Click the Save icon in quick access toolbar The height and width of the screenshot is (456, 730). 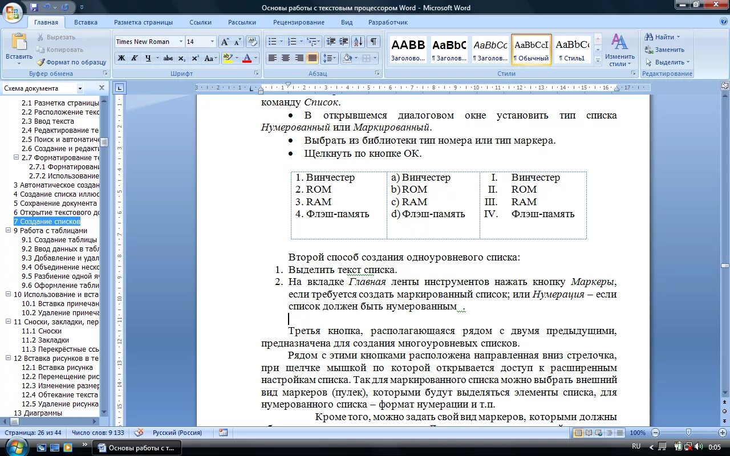[34, 7]
